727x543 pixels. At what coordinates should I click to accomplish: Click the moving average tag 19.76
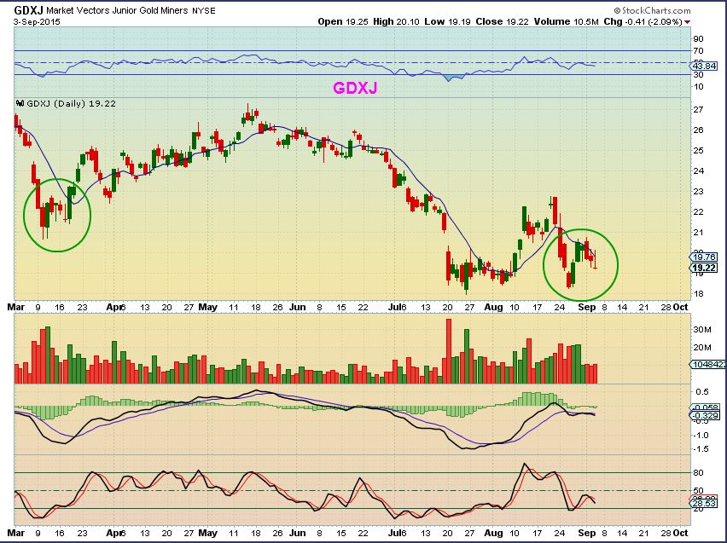[x=704, y=257]
